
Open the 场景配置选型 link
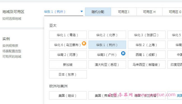click(x=12, y=51)
